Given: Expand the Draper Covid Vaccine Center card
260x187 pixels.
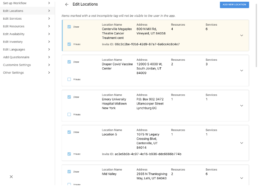Looking at the screenshot, I should (x=242, y=71).
